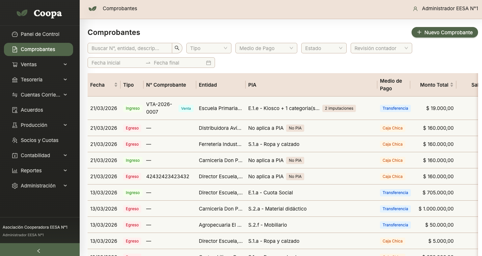This screenshot has width=482, height=256.
Task: Sort by Monto Total using column arrows
Action: [452, 85]
